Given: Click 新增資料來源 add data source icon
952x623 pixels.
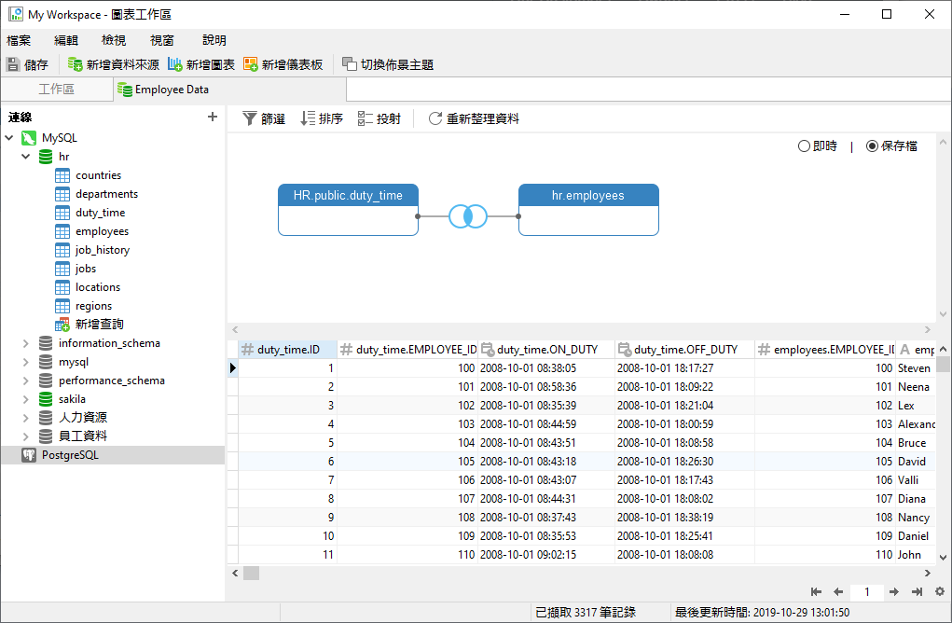Looking at the screenshot, I should [x=76, y=64].
